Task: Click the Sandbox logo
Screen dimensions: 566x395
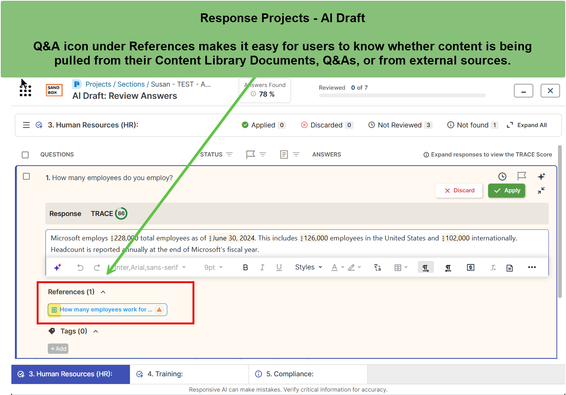Action: 54,90
